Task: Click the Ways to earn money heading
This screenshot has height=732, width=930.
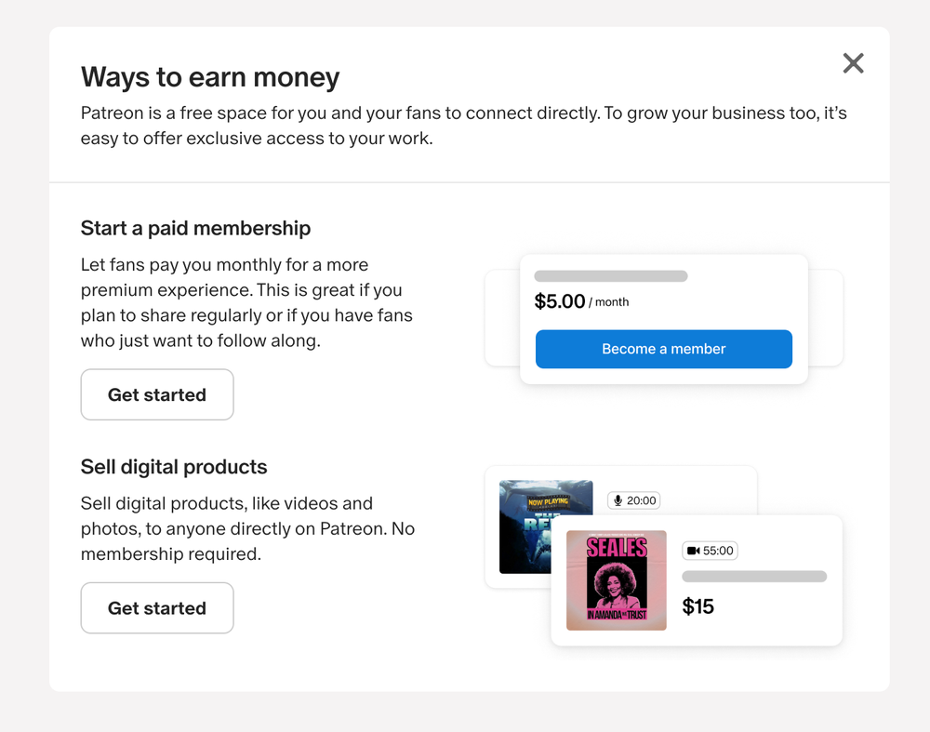Action: coord(210,77)
